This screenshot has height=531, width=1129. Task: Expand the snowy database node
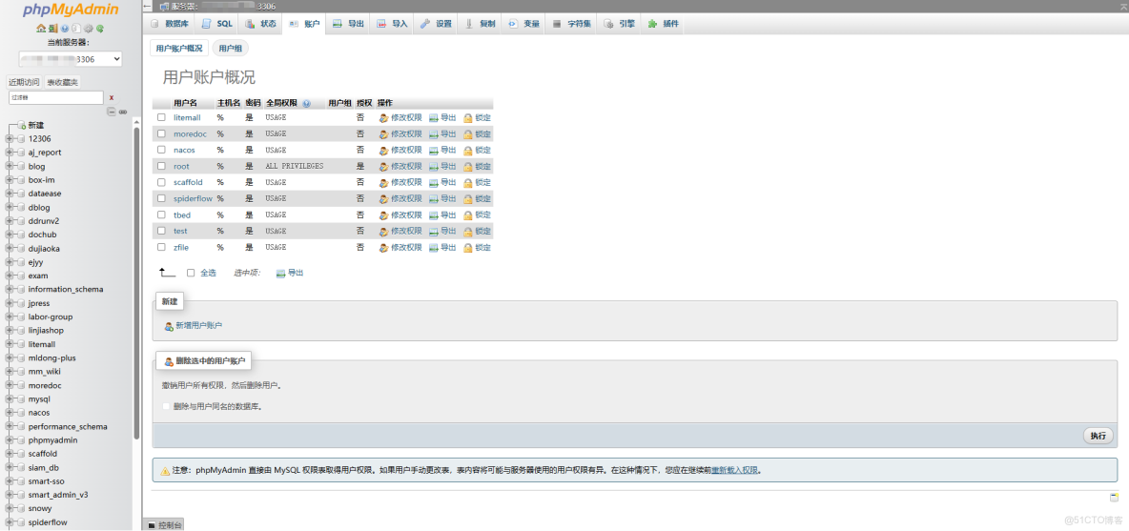coord(10,509)
